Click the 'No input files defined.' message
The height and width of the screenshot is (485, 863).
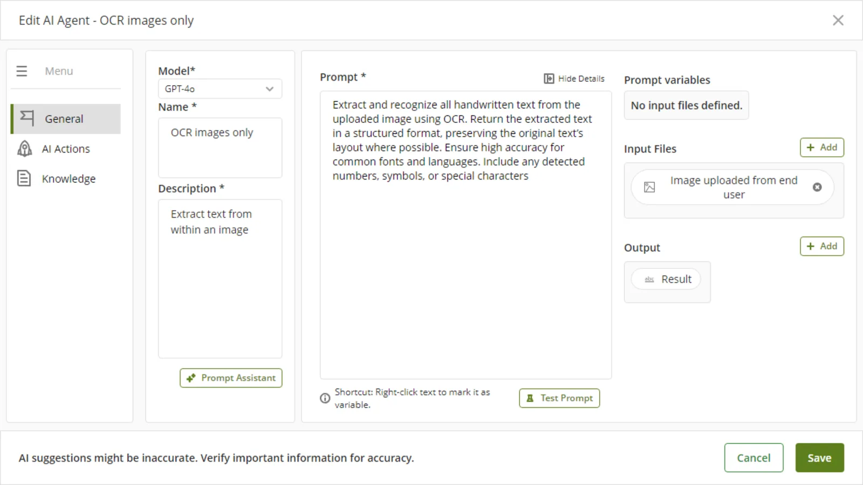[x=686, y=105]
